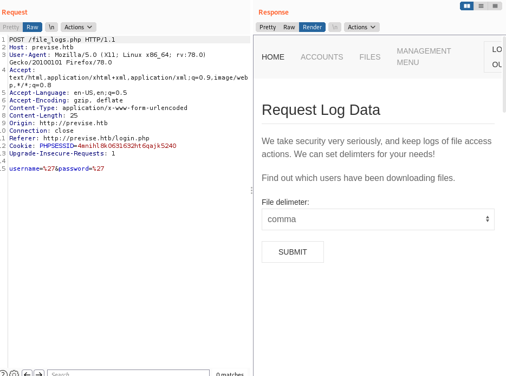Image resolution: width=506 pixels, height=376 pixels.
Task: Open the search help question-mark icon
Action: tap(3, 374)
